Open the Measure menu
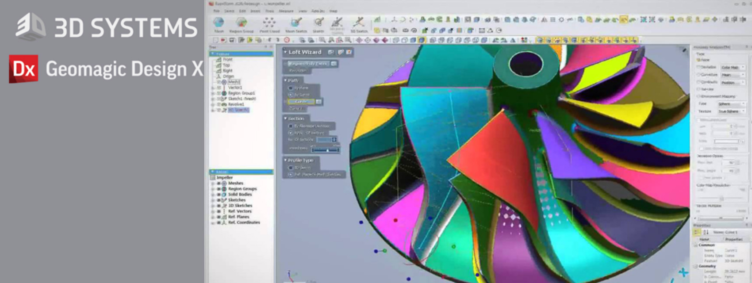752x283 pixels. pyautogui.click(x=286, y=11)
